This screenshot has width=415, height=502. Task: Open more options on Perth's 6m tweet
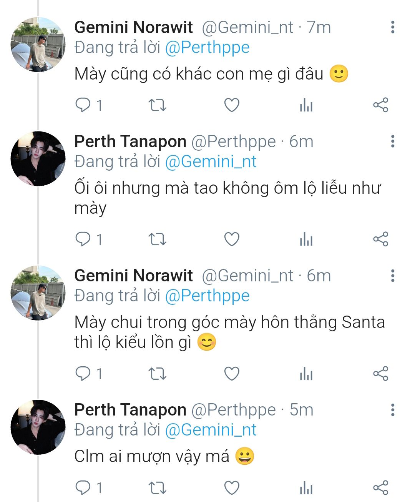click(392, 141)
